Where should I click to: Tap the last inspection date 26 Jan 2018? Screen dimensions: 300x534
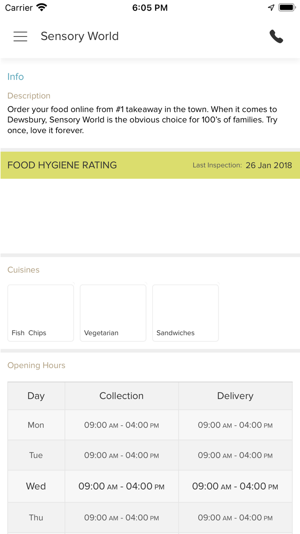269,165
